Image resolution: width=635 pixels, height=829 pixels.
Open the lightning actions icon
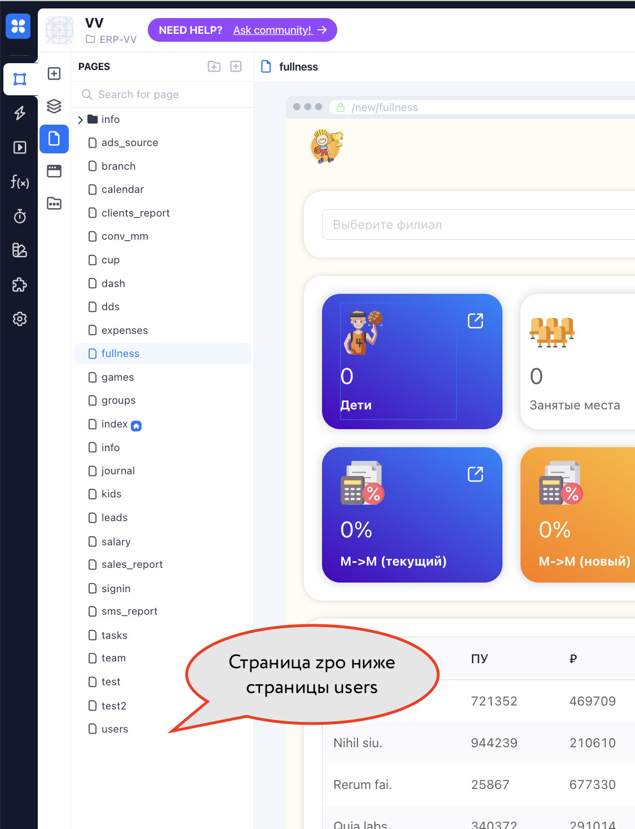[x=20, y=113]
